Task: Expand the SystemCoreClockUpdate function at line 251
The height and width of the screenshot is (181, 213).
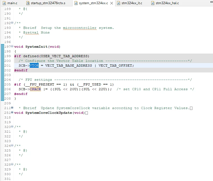Action: [12, 112]
